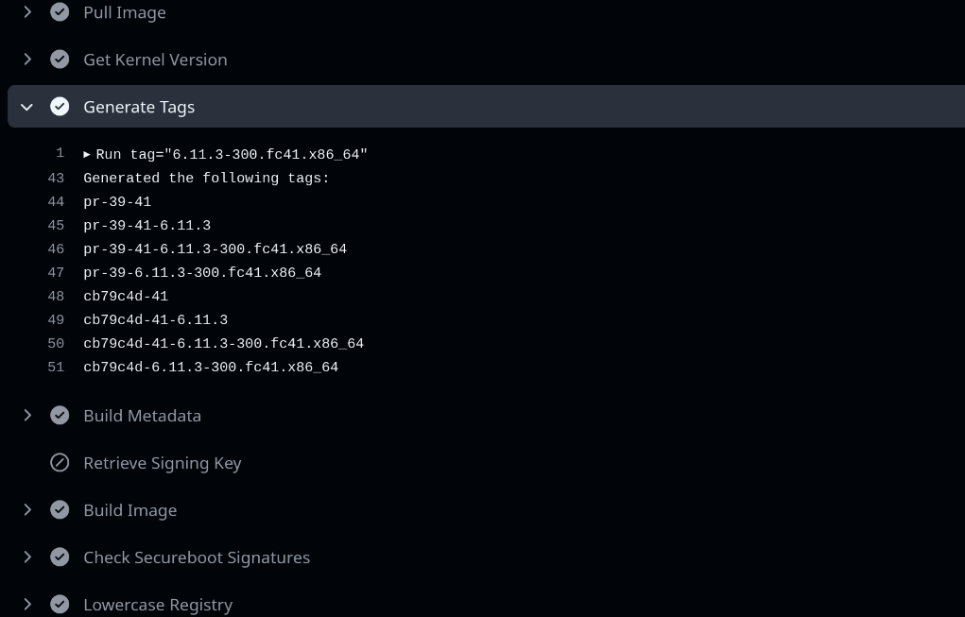Click the log text cb79c4d-41-6.11.3
Screen dimensions: 965x617
tap(155, 320)
